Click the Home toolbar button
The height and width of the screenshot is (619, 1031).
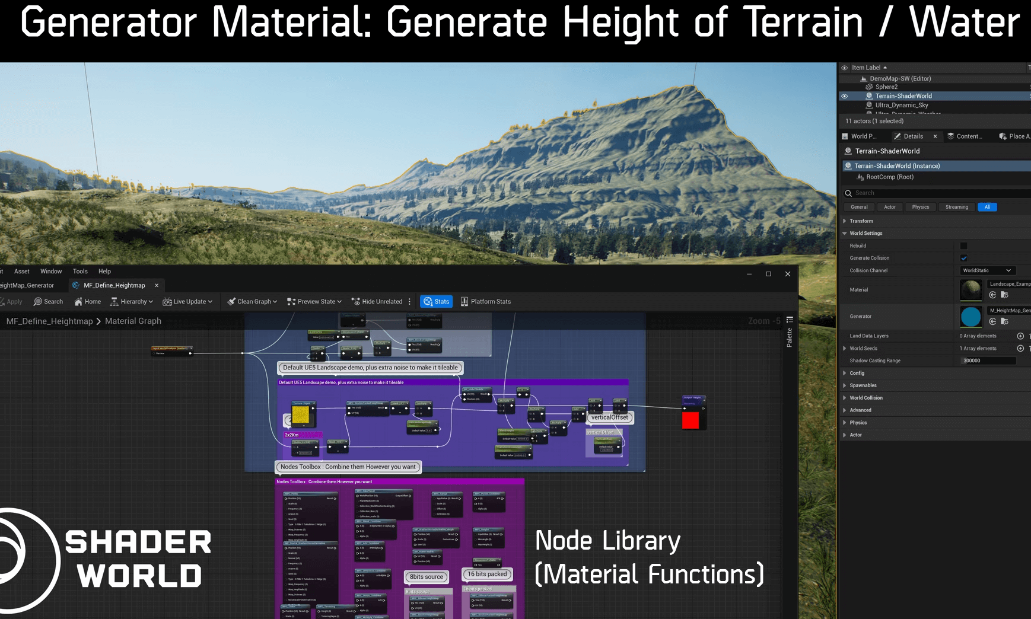coord(87,301)
